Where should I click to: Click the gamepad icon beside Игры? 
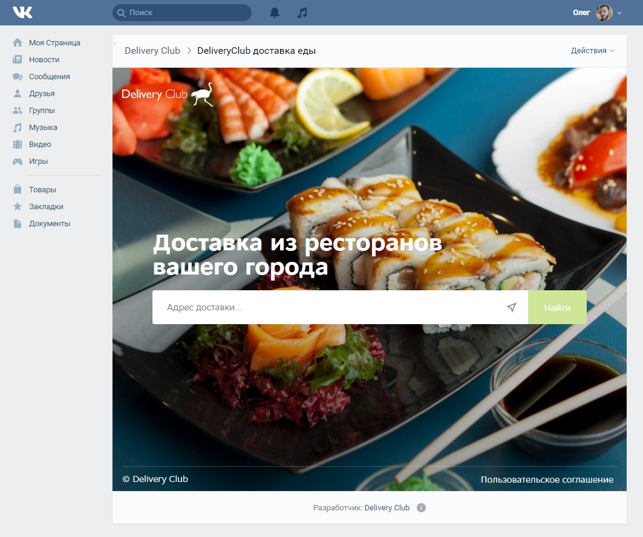pyautogui.click(x=17, y=161)
